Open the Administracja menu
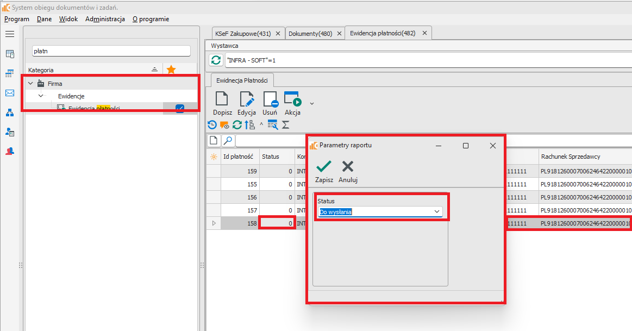 [105, 19]
